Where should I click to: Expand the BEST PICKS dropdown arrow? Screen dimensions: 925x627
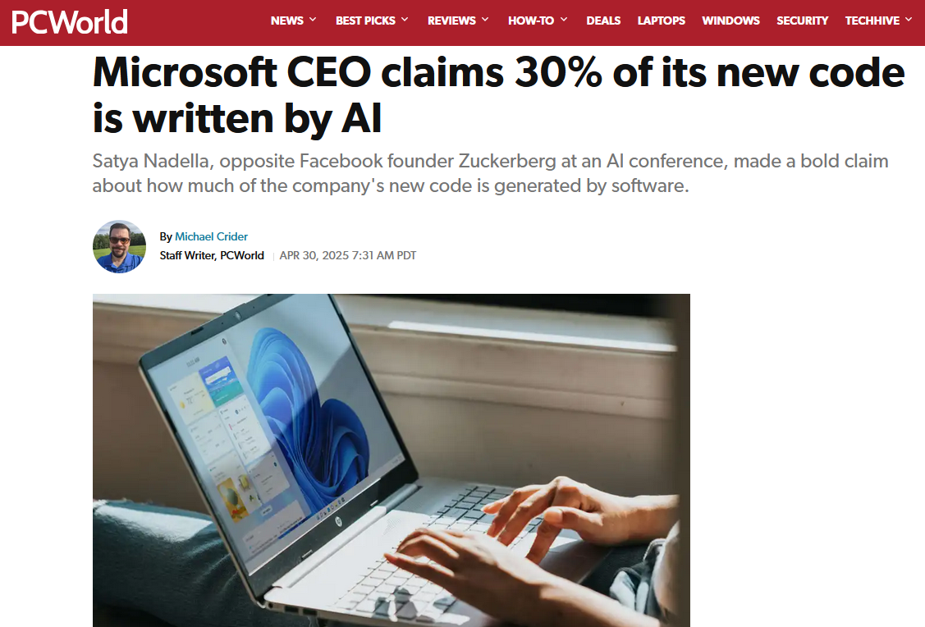click(x=405, y=20)
